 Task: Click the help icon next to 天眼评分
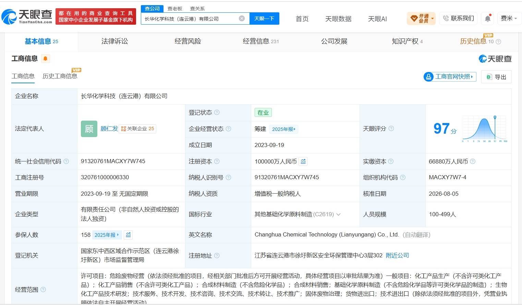click(x=391, y=129)
